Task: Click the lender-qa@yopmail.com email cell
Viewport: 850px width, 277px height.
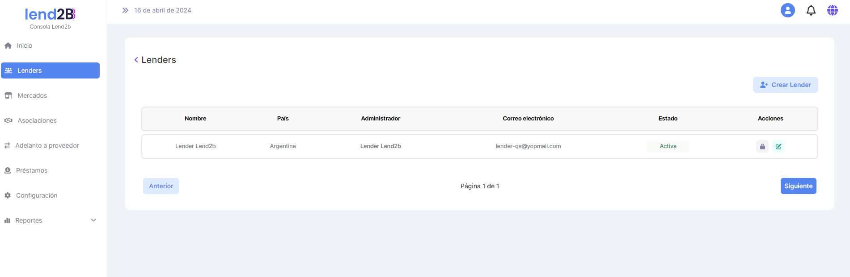Action: tap(528, 146)
